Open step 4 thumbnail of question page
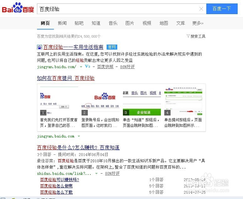The image size is (243, 199). 183,101
